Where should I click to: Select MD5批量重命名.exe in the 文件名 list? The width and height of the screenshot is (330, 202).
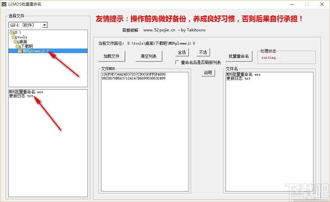coord(243,74)
